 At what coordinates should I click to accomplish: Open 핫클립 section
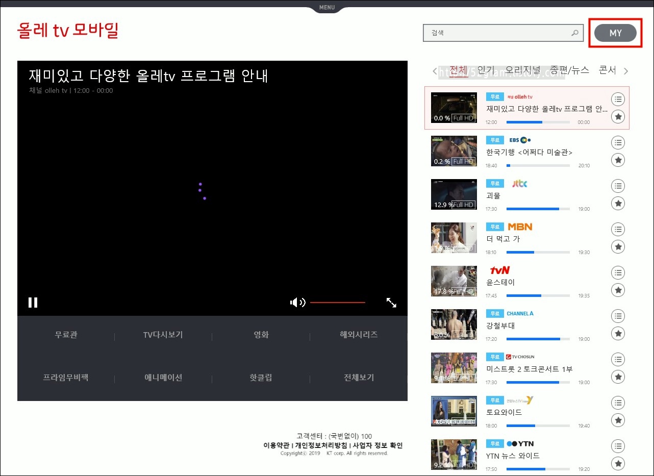pyautogui.click(x=261, y=378)
